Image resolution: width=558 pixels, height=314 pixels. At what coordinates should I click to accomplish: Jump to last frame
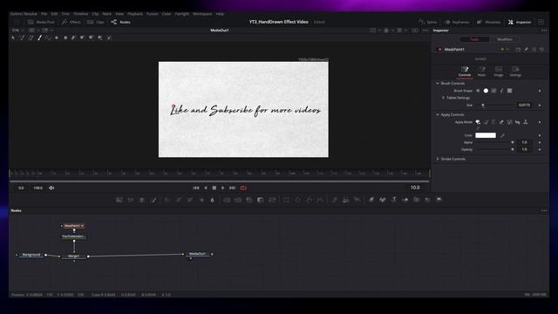tap(233, 188)
